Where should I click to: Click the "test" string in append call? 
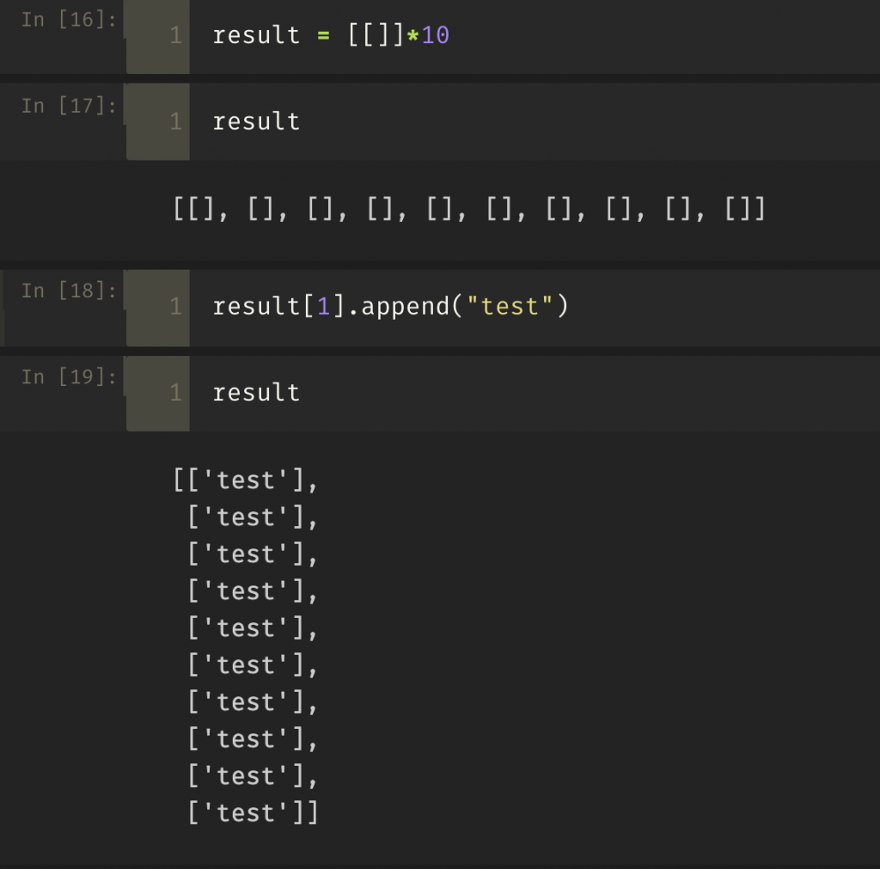pyautogui.click(x=510, y=307)
